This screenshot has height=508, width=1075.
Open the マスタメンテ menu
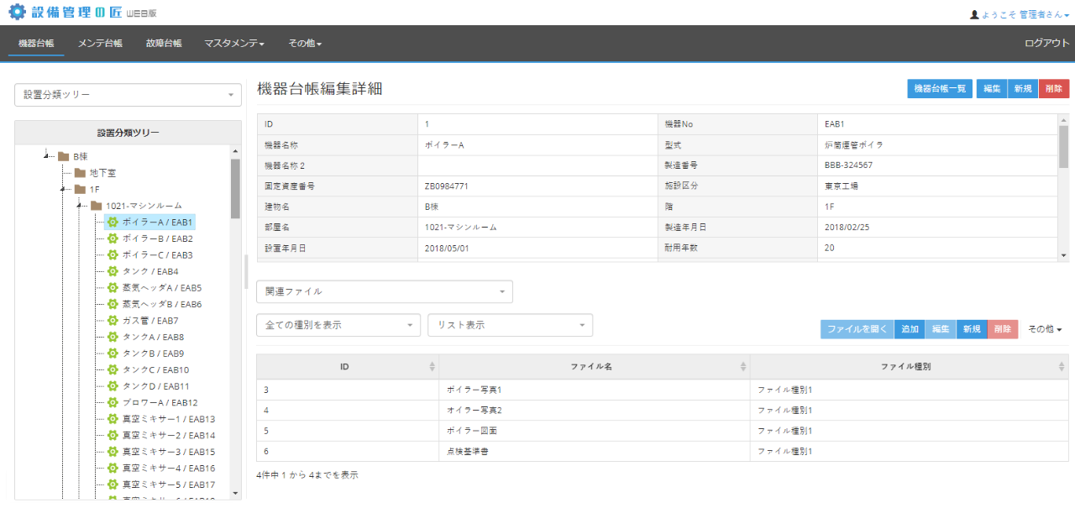click(x=233, y=43)
